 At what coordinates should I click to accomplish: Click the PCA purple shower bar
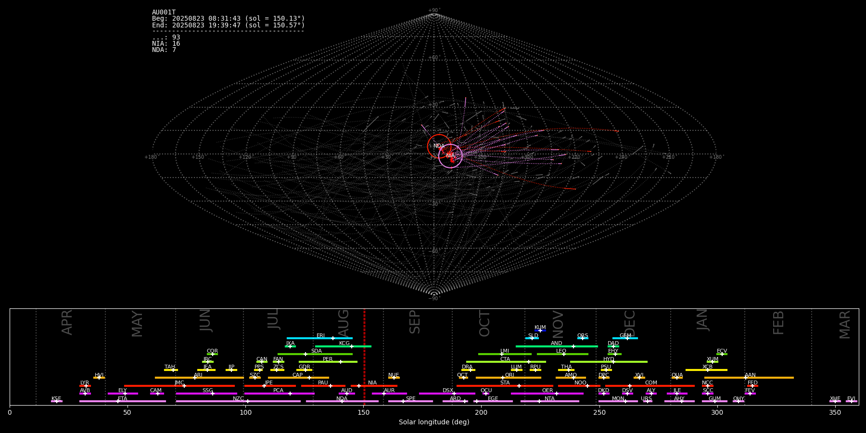(279, 394)
